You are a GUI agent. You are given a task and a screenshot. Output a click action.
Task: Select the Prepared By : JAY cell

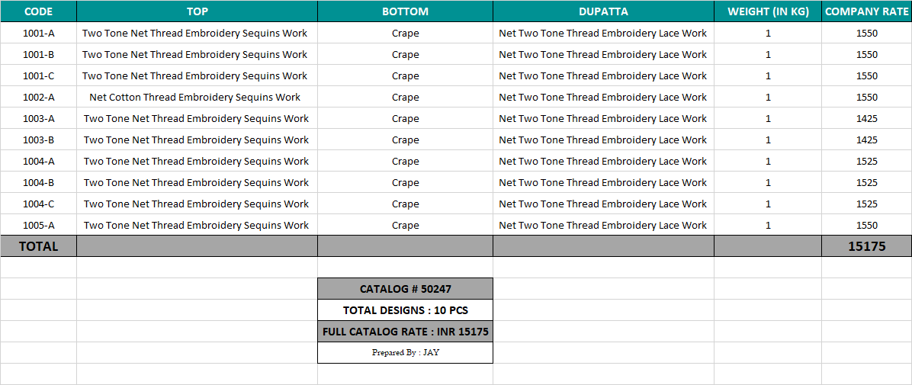(405, 353)
